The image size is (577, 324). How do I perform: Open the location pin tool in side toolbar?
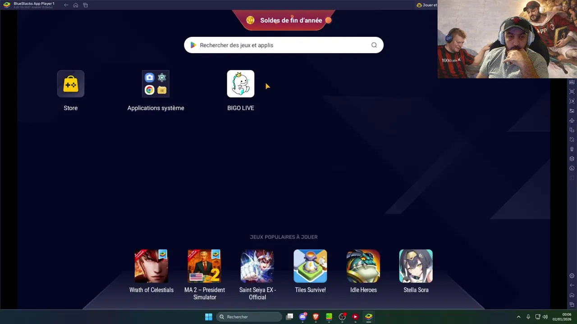coord(572,149)
